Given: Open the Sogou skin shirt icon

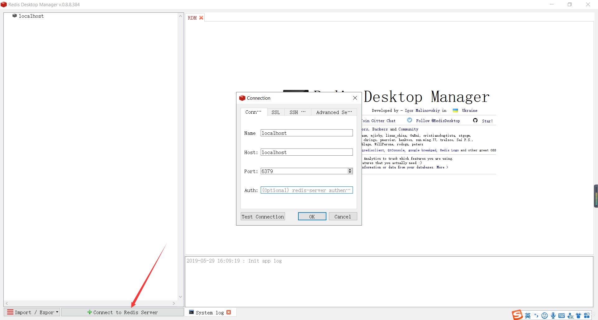Looking at the screenshot, I should (579, 316).
